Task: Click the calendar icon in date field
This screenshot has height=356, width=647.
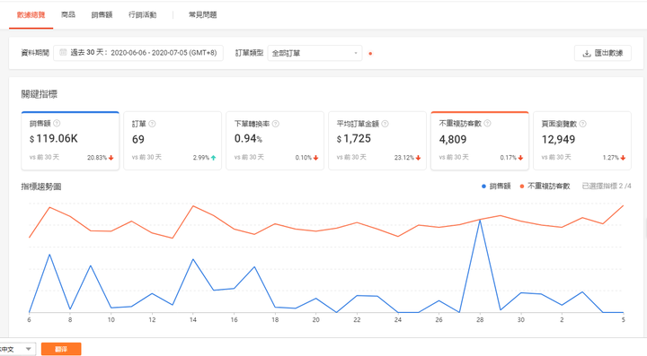Action: click(63, 52)
